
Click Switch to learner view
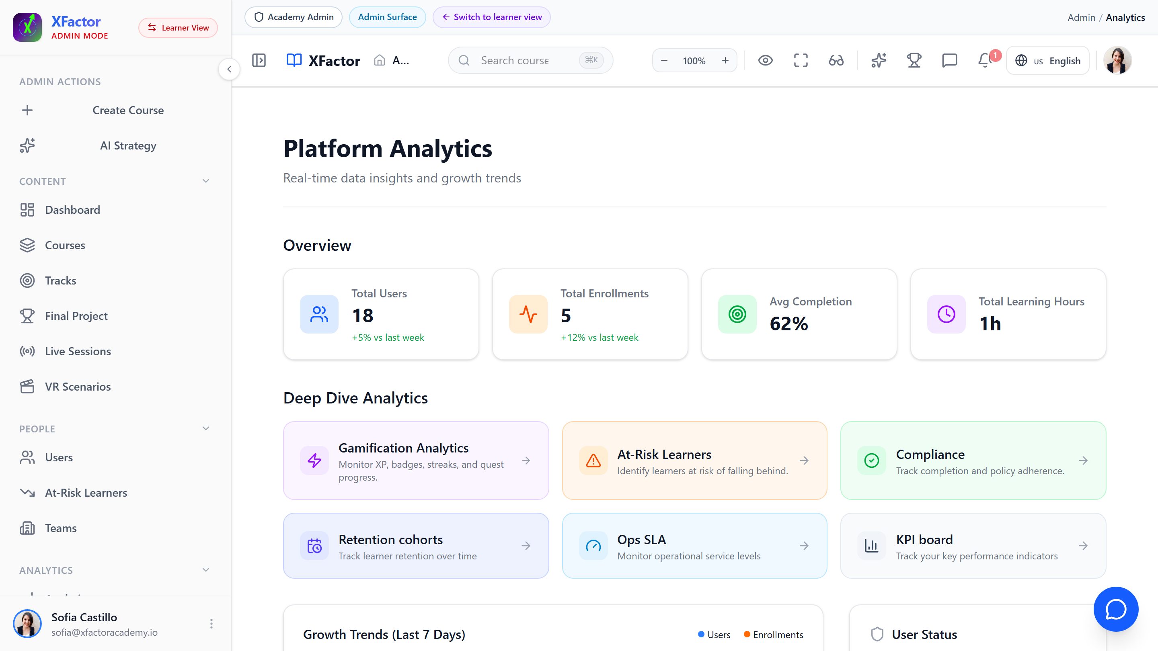pyautogui.click(x=492, y=17)
